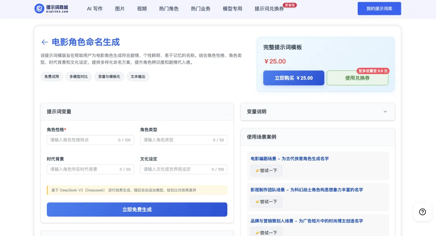Click the 更省钱 badge
This screenshot has height=236, width=436.
pyautogui.click(x=289, y=5)
